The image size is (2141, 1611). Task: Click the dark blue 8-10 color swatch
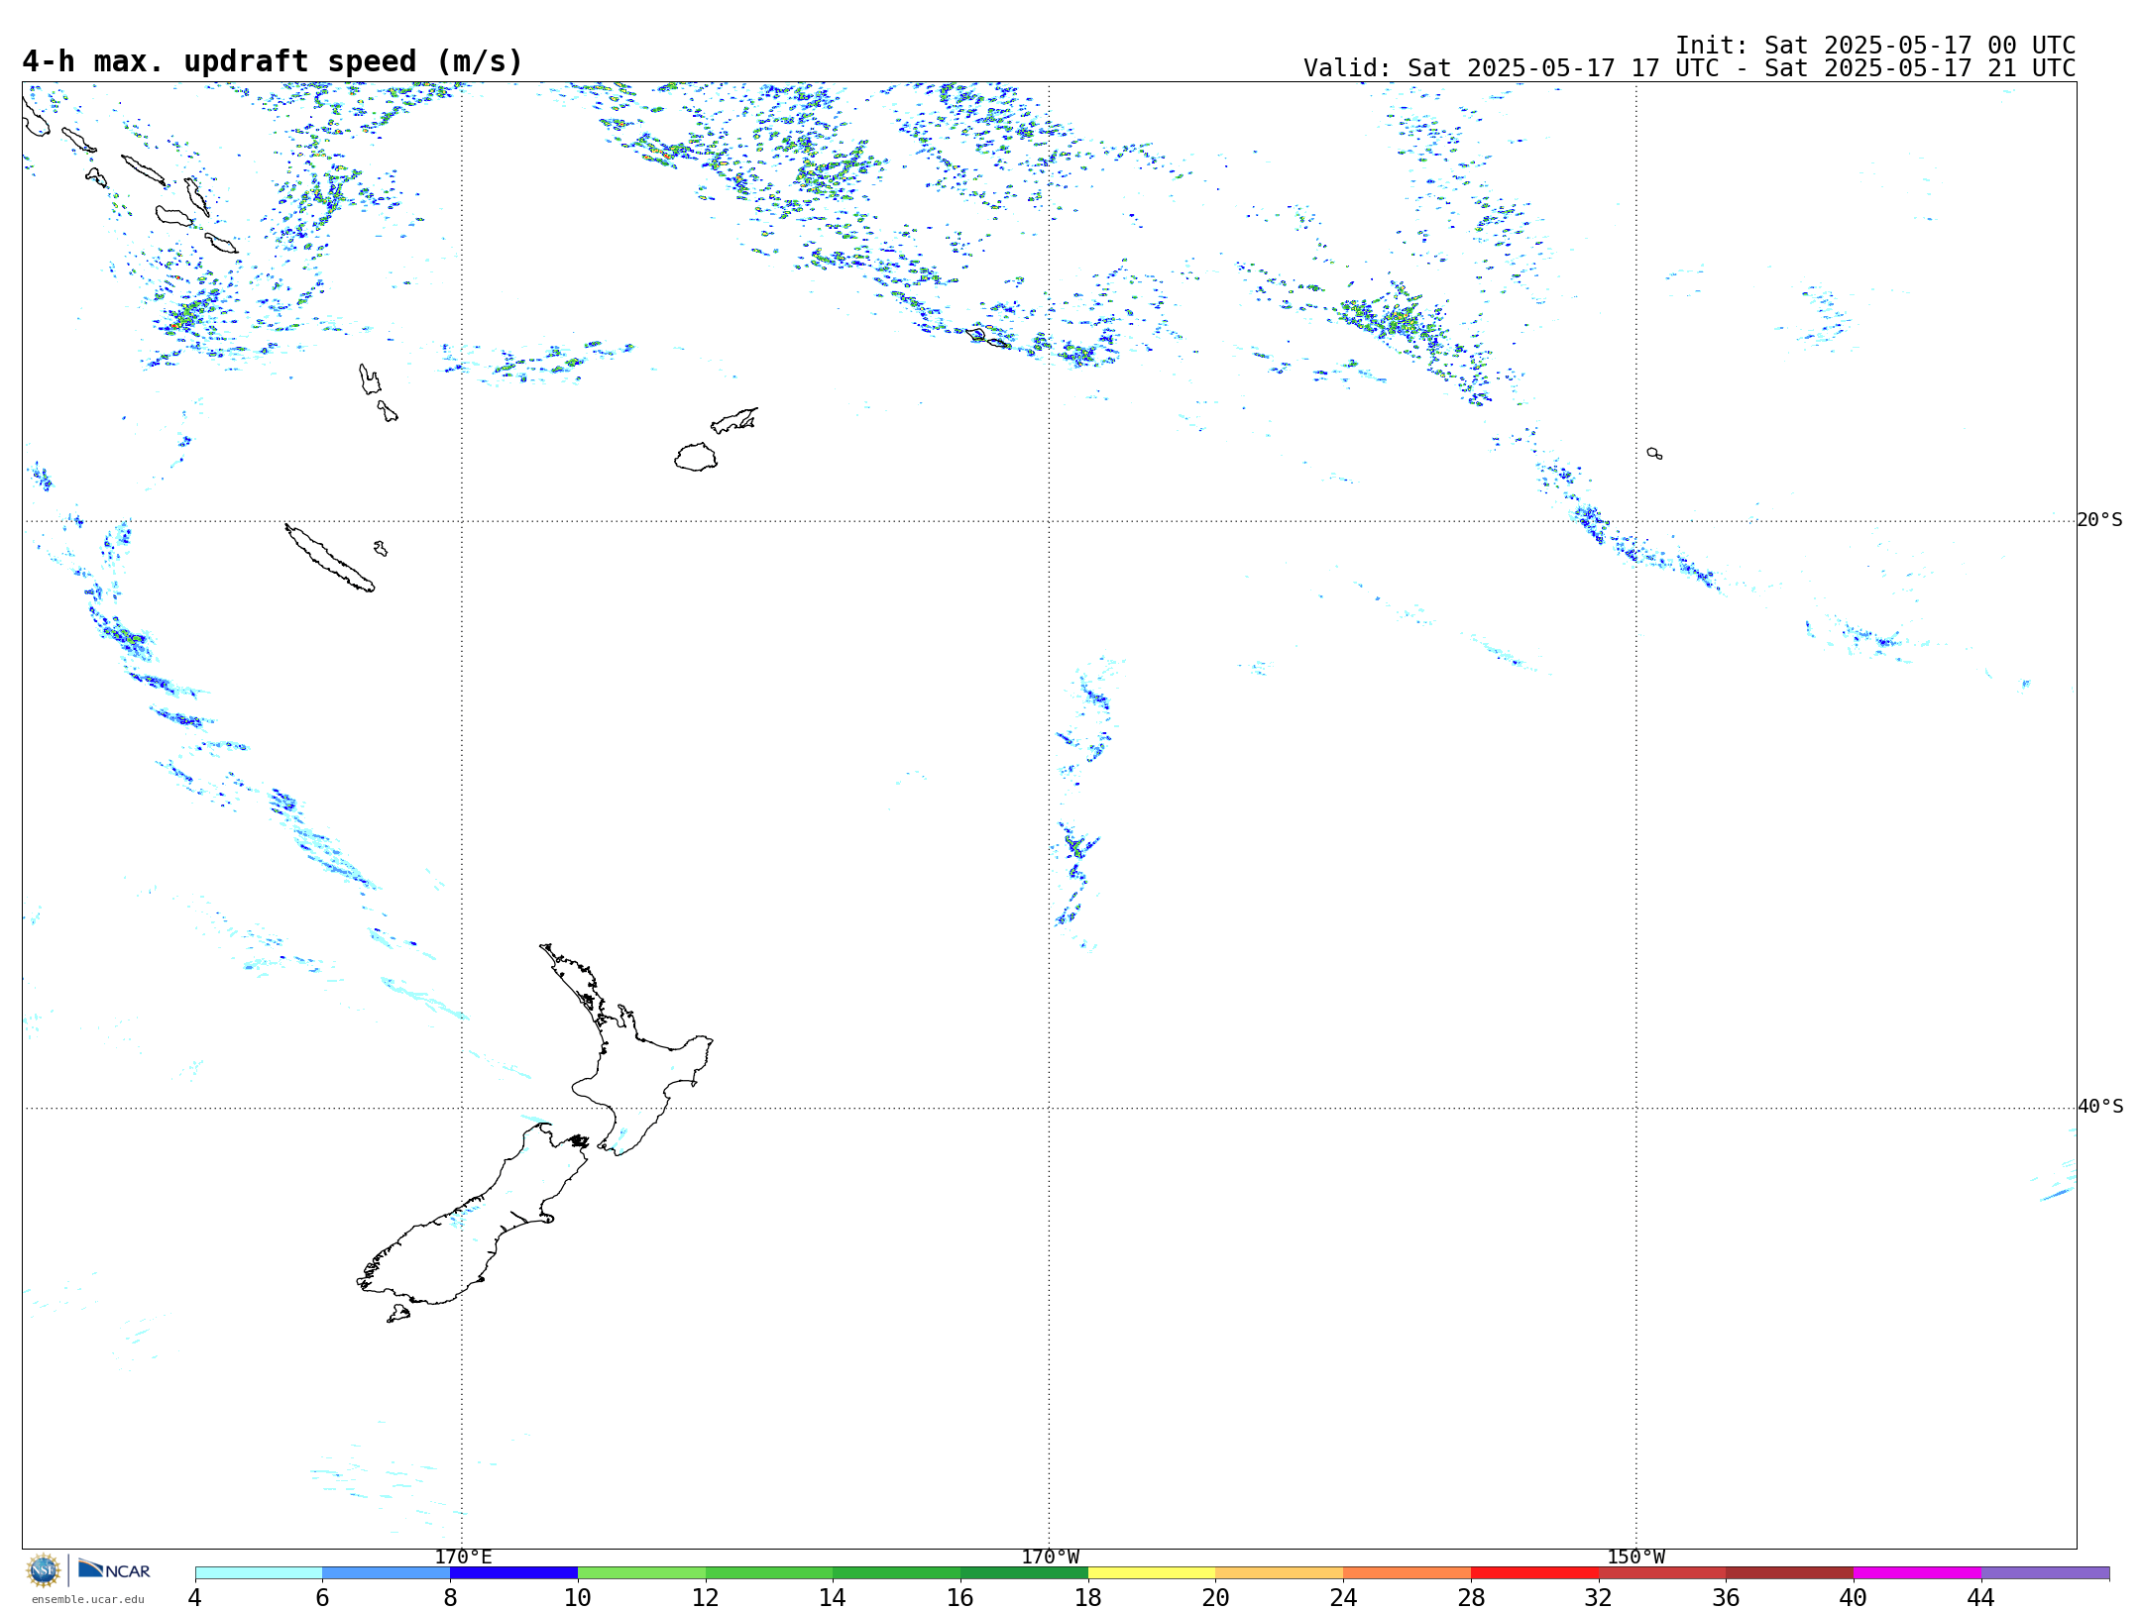tap(513, 1572)
